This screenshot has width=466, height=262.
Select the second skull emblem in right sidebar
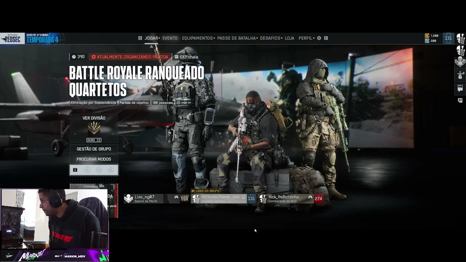tap(461, 50)
